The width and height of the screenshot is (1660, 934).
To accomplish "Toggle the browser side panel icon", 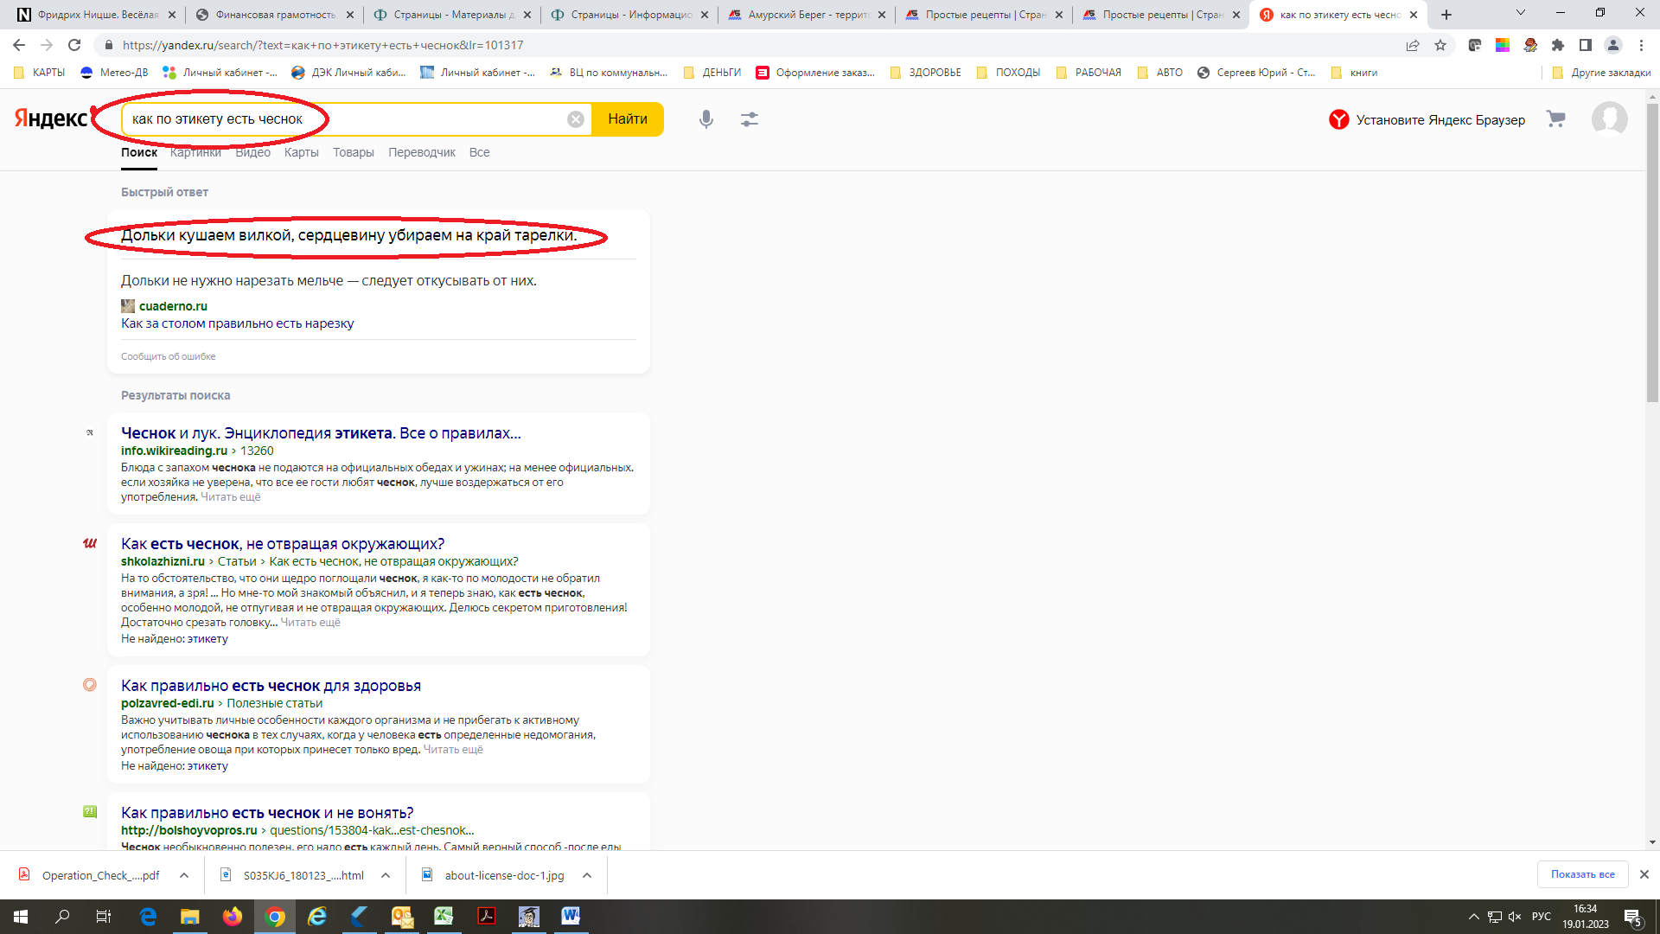I will point(1586,45).
